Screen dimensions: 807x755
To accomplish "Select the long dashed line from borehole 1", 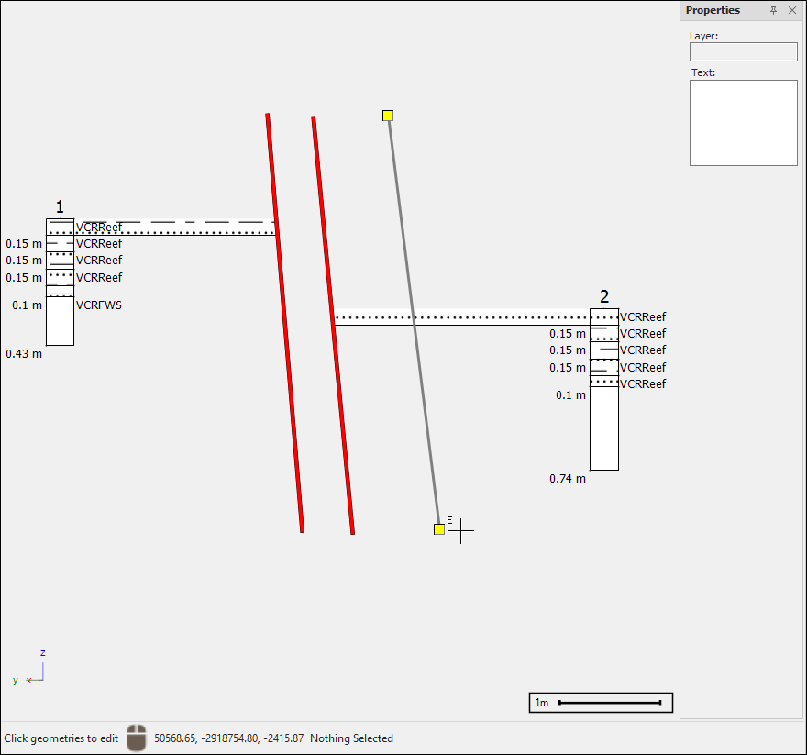I will coord(183,222).
